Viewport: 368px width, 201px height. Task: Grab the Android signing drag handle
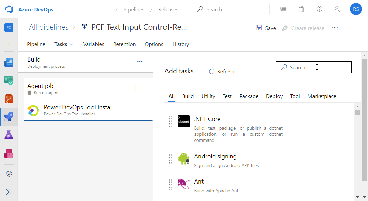(171, 159)
